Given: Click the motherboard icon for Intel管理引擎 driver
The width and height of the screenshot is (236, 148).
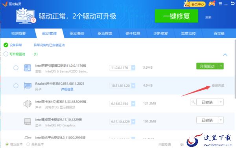Looking at the screenshot, I should pyautogui.click(x=28, y=68).
